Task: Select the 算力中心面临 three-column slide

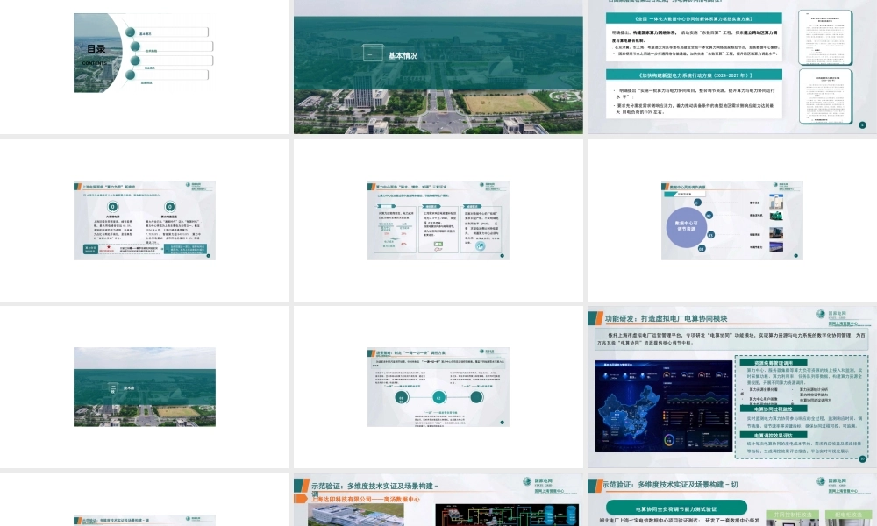Action: coord(438,220)
